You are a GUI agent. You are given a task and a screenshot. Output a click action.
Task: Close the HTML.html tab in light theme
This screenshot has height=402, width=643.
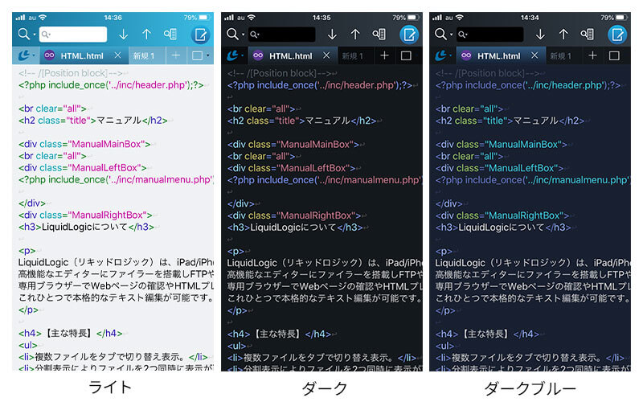click(x=117, y=55)
